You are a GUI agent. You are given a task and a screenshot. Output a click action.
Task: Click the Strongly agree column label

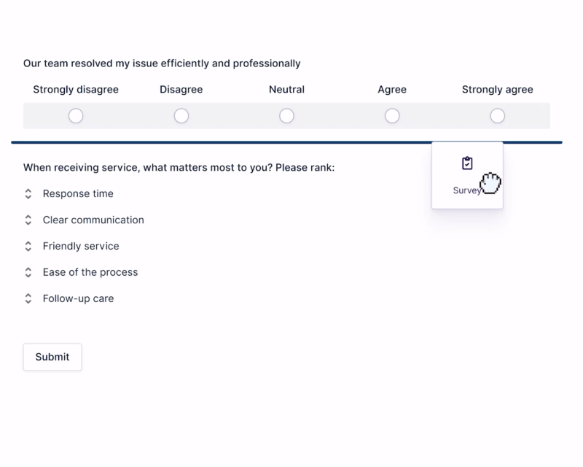click(x=498, y=90)
